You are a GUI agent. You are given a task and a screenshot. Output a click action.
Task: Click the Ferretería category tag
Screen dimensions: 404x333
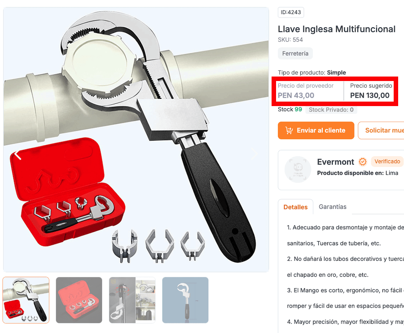pyautogui.click(x=295, y=53)
